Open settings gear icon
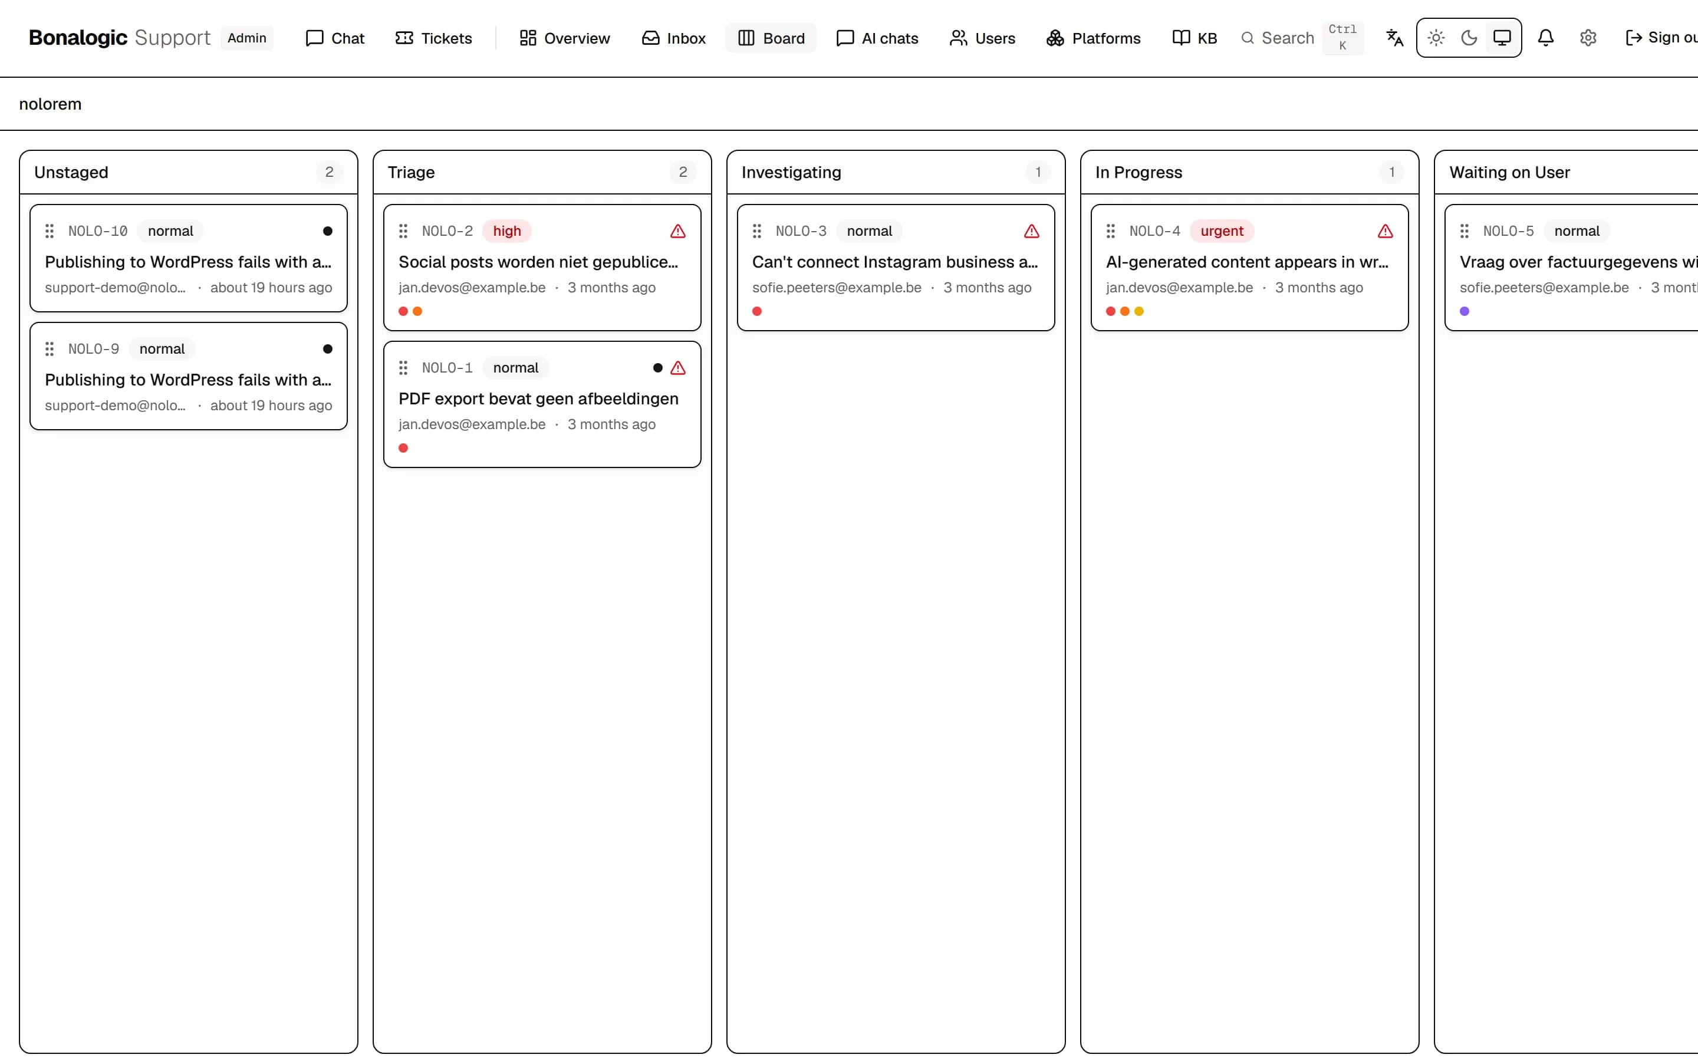Viewport: 1698px width, 1061px height. click(x=1588, y=38)
